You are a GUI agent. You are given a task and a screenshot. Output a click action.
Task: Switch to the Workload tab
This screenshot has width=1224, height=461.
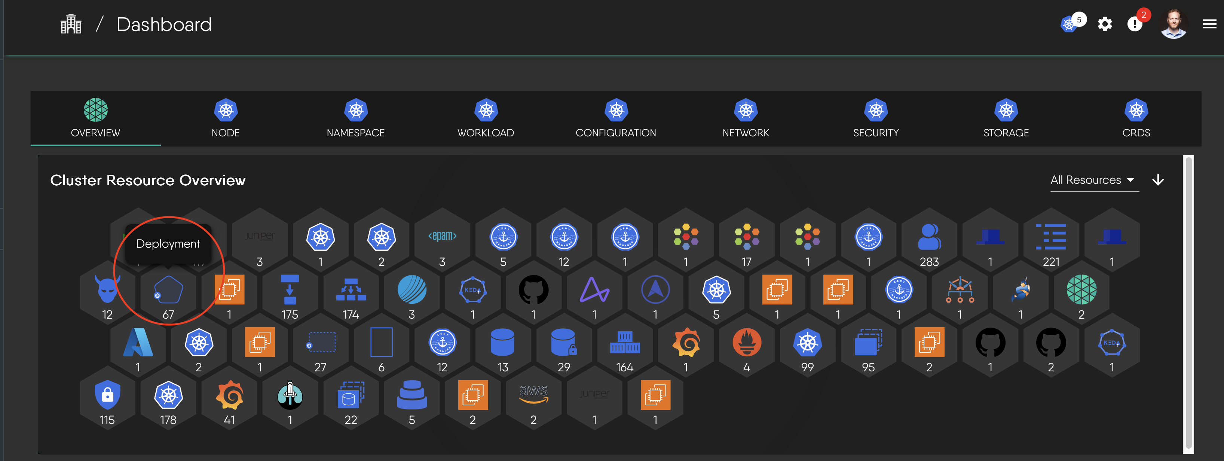click(x=486, y=118)
